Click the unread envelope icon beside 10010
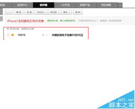This screenshot has width=135, height=109. [x=13, y=35]
